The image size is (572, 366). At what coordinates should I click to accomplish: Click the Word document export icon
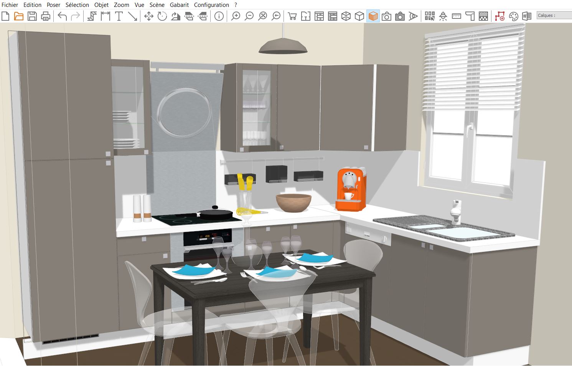tap(527, 16)
